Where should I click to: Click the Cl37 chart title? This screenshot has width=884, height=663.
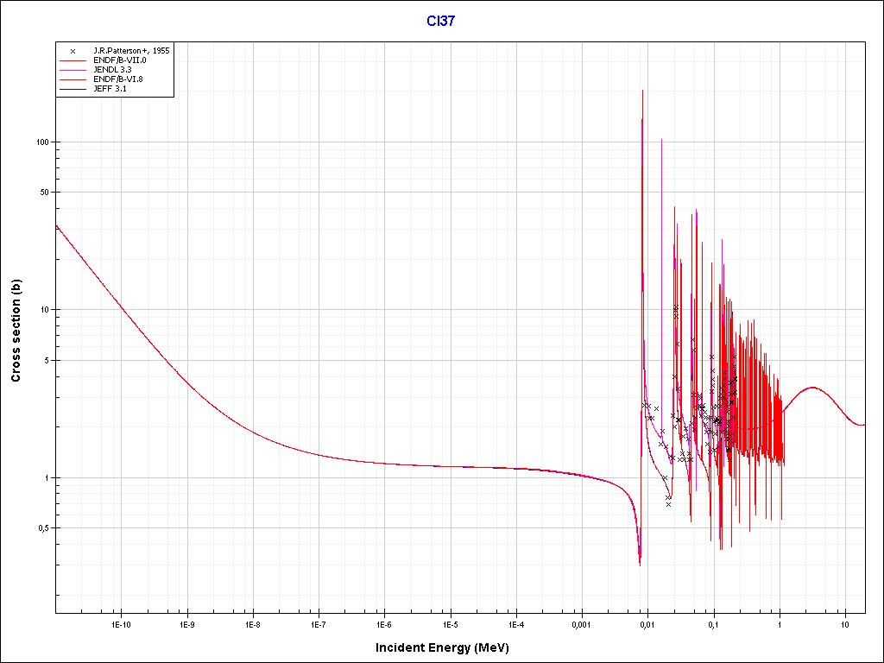440,22
